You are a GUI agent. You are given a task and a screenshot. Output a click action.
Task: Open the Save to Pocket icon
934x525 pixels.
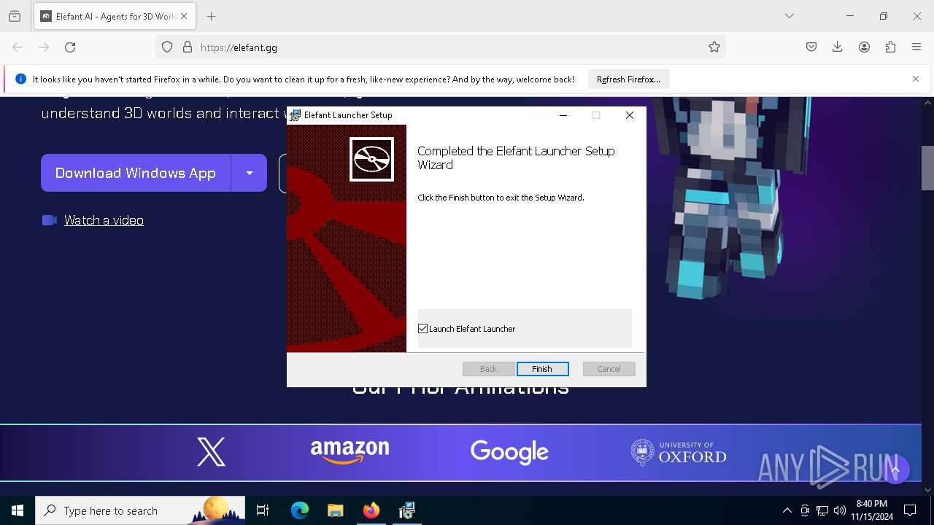click(x=811, y=47)
